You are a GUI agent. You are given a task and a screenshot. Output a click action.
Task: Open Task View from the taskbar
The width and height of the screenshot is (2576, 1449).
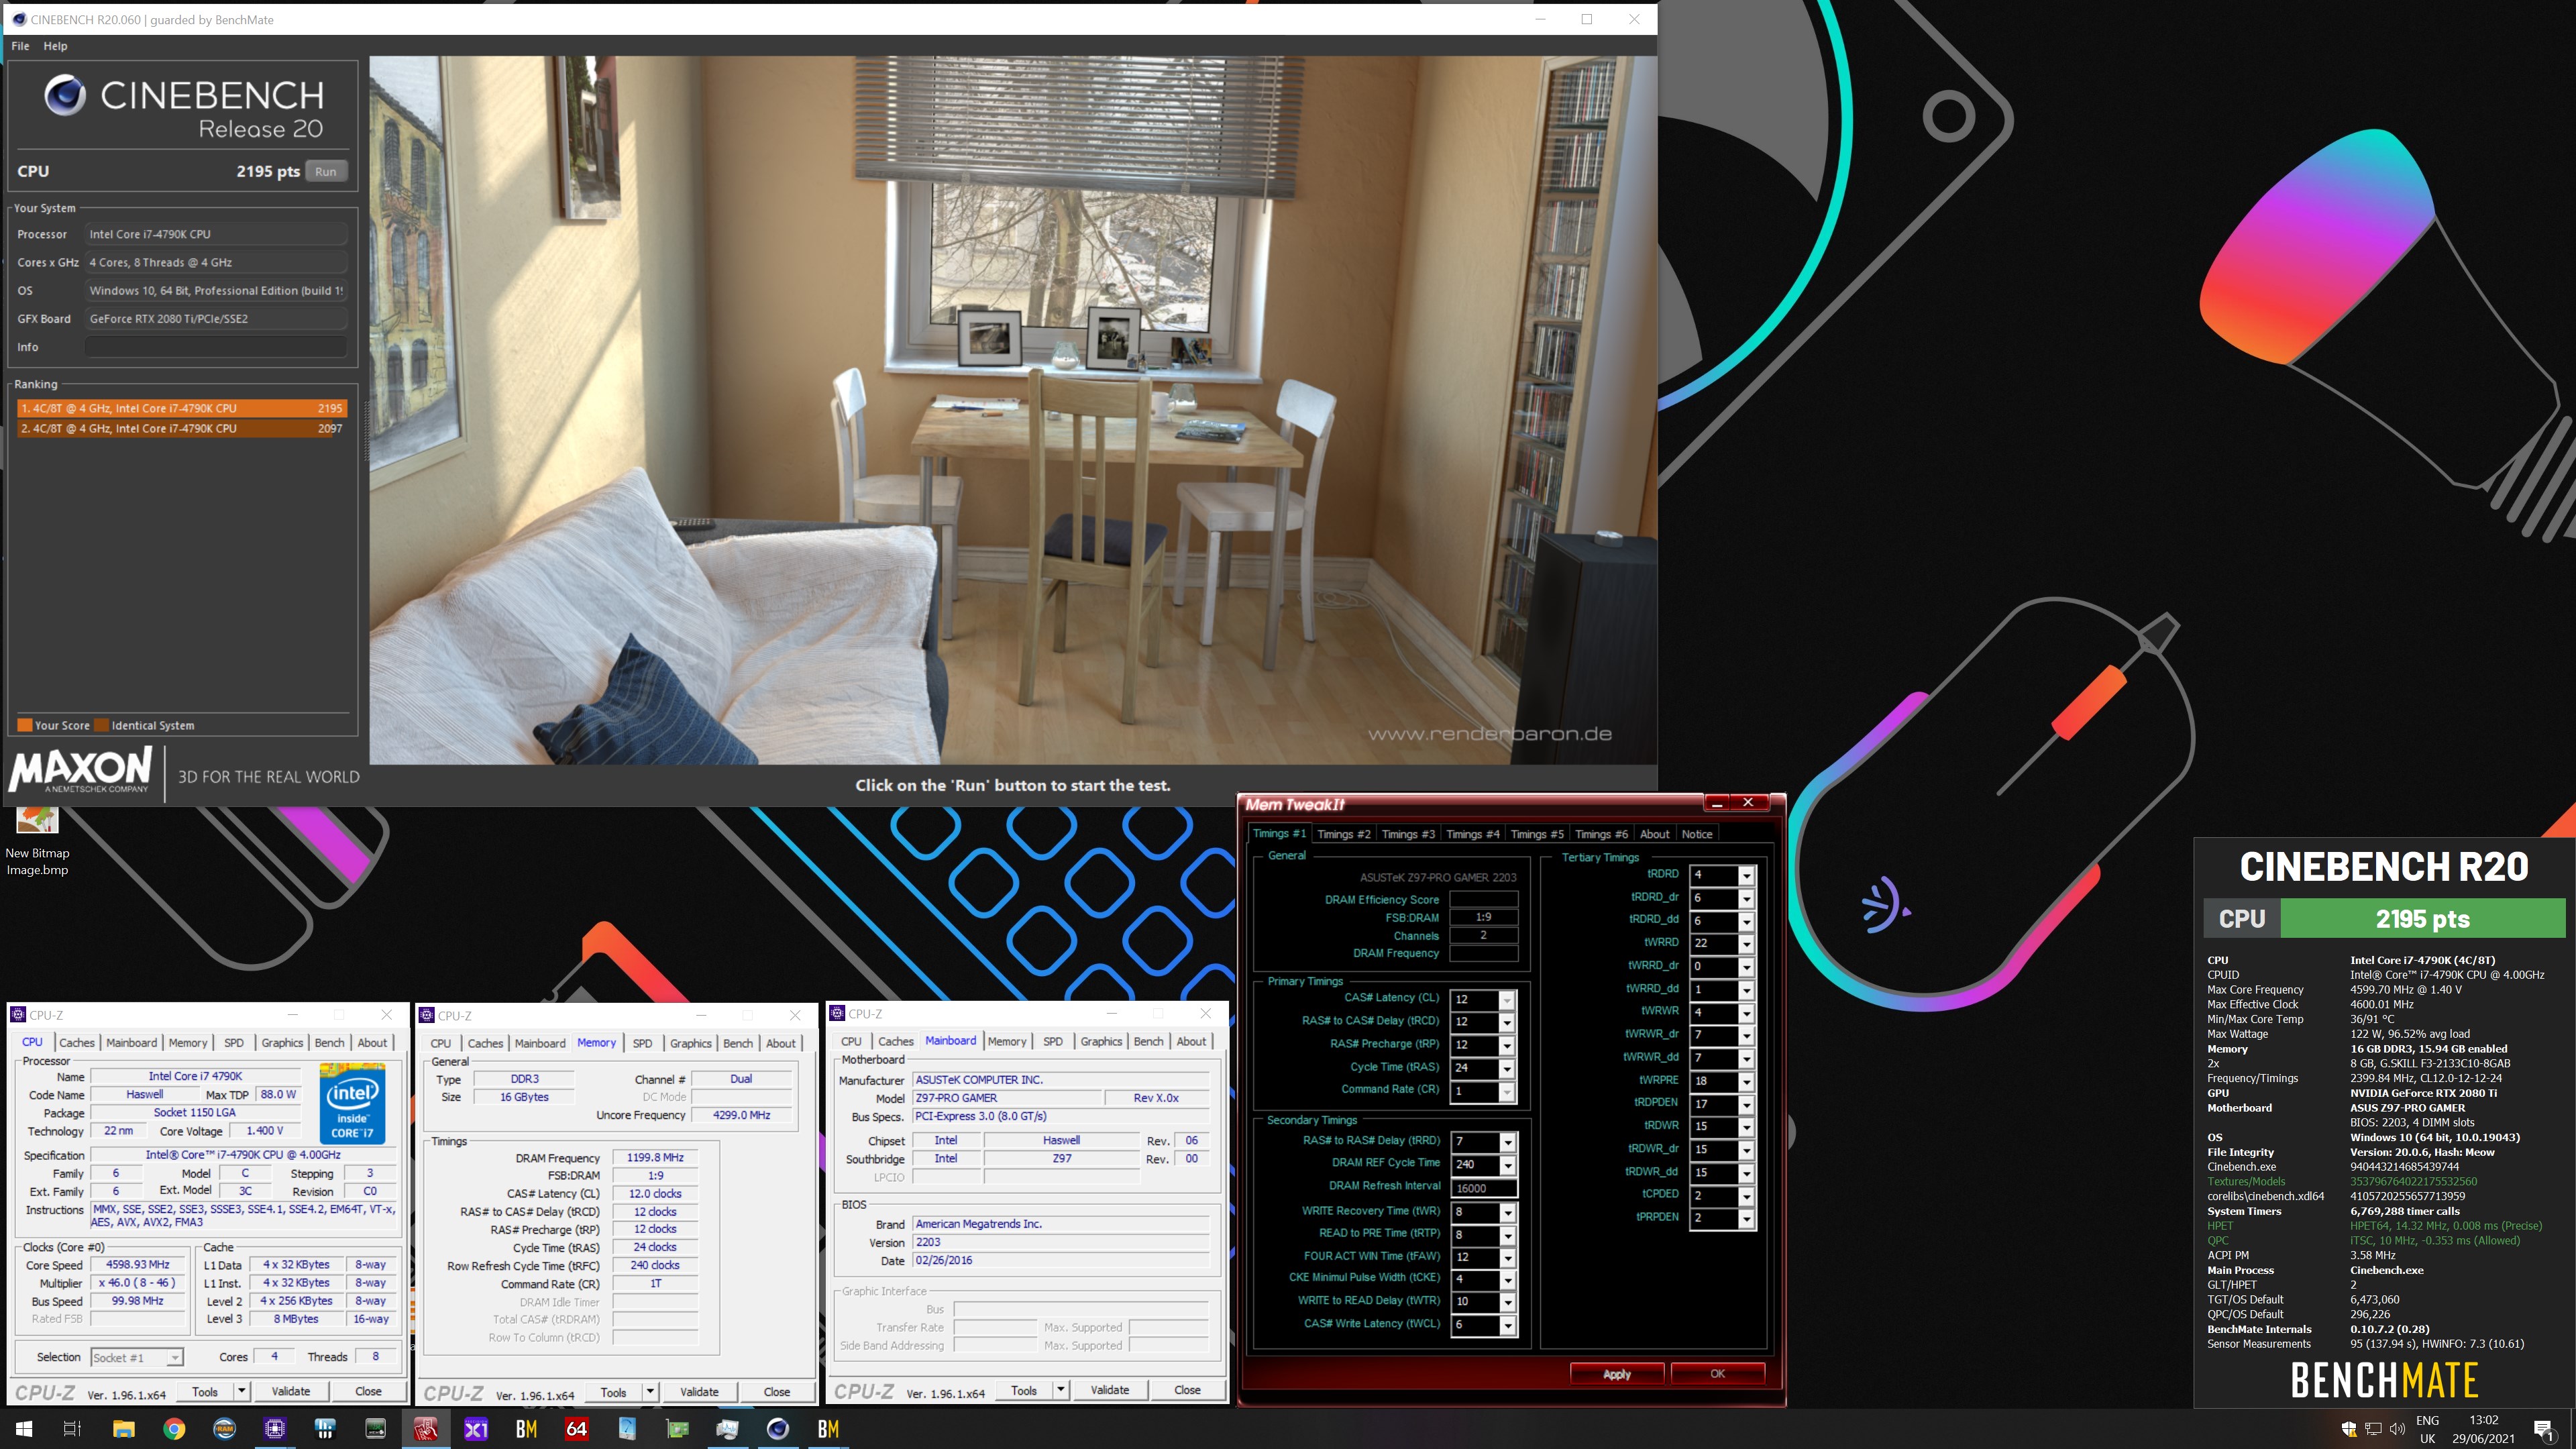[x=72, y=1429]
